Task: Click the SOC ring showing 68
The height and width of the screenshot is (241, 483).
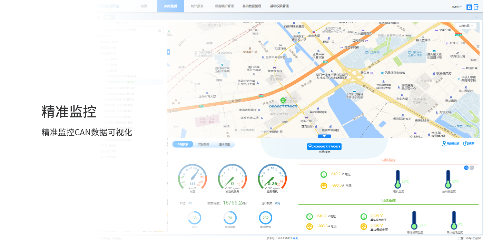Action: coord(195,218)
